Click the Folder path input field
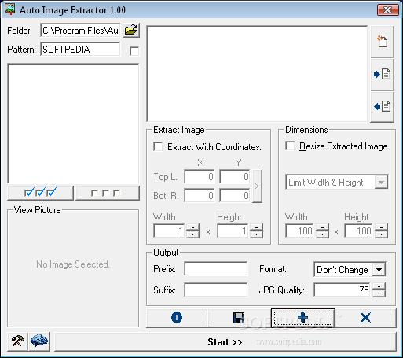The image size is (403, 358). tap(80, 31)
